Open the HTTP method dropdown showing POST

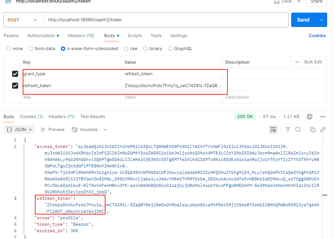tap(22, 20)
